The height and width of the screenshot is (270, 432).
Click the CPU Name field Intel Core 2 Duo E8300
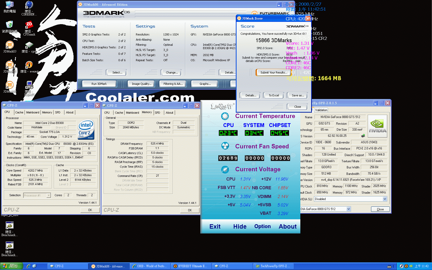pos(50,123)
